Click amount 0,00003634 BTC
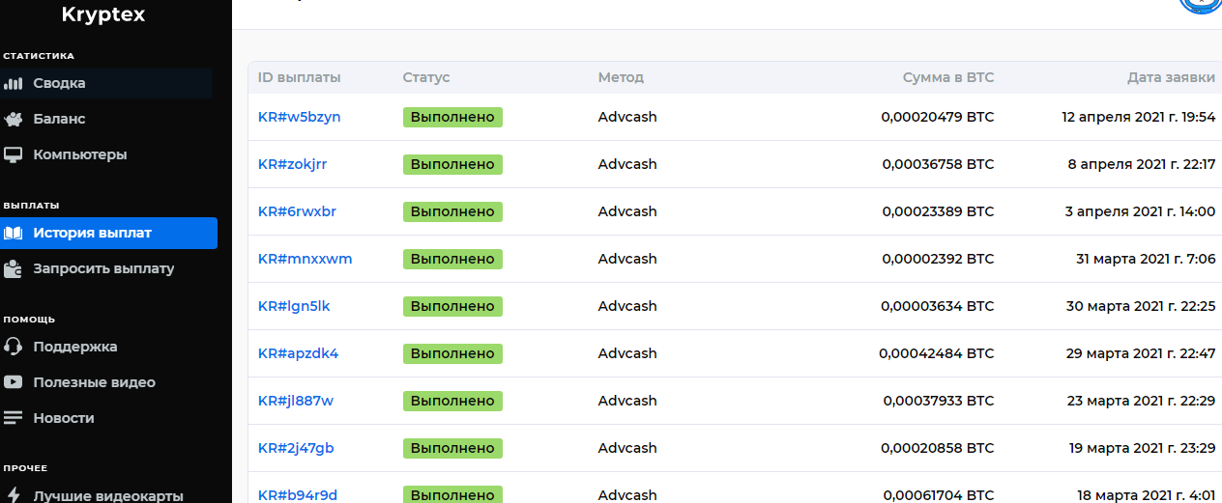Screen dimensions: 1222x503 (937, 306)
